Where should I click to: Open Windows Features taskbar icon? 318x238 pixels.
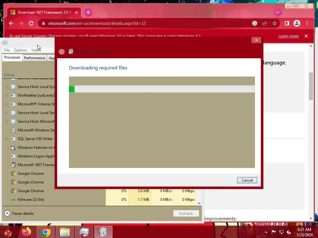tap(103, 232)
